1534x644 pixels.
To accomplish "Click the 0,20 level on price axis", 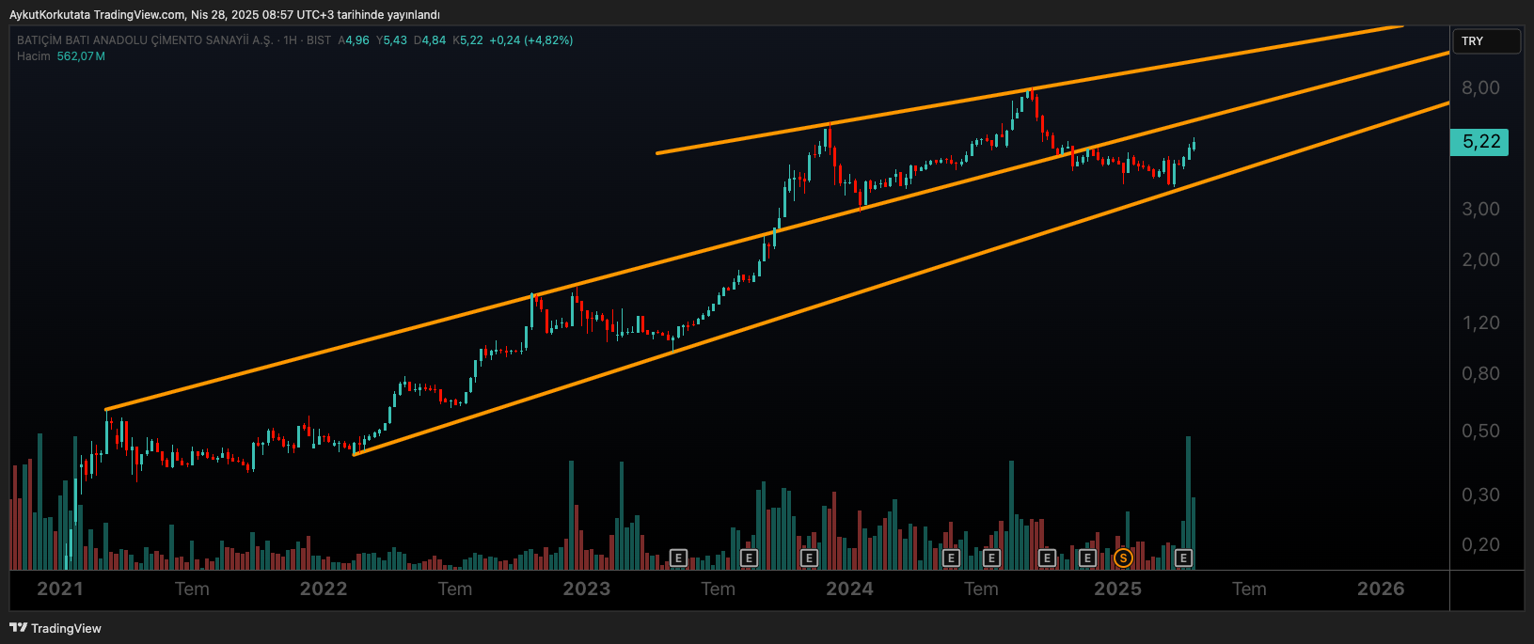I will click(x=1480, y=544).
